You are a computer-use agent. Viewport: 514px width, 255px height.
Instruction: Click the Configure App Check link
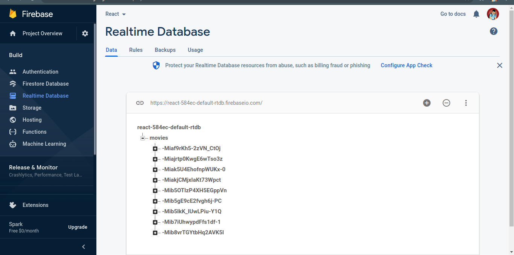pyautogui.click(x=406, y=65)
